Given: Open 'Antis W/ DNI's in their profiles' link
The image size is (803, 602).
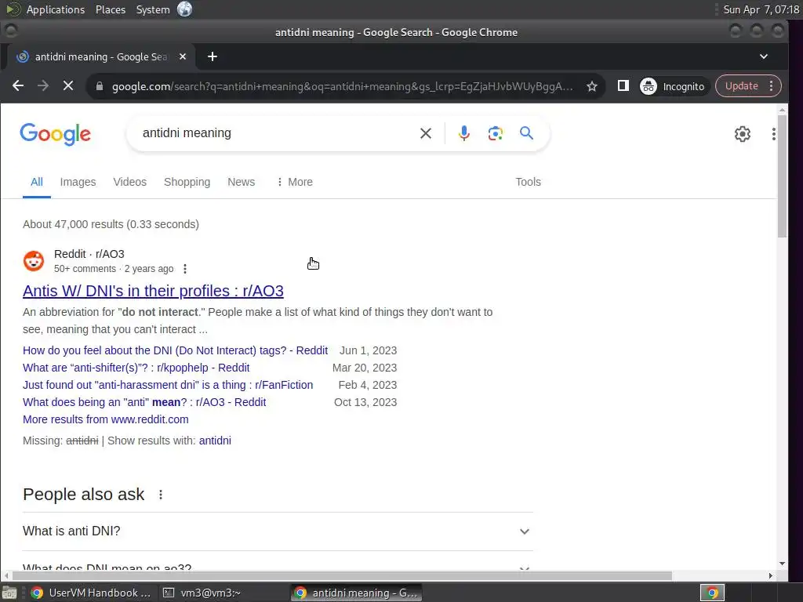Looking at the screenshot, I should click(x=153, y=291).
